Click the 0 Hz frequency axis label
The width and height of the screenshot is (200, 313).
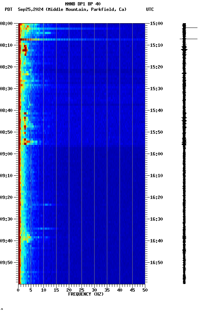pos(18,290)
